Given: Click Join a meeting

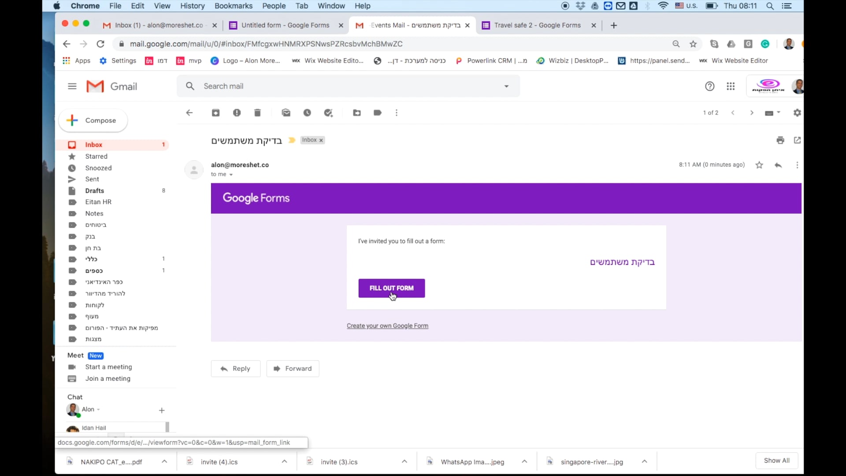Looking at the screenshot, I should (108, 379).
